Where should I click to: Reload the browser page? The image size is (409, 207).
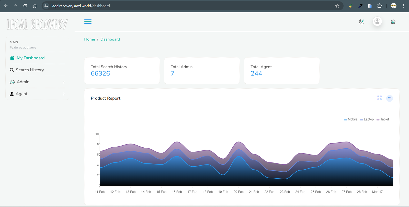25,6
